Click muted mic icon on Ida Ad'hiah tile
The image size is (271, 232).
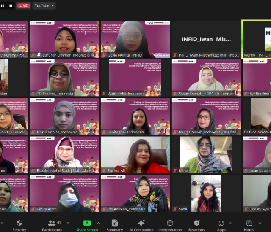[104, 209]
